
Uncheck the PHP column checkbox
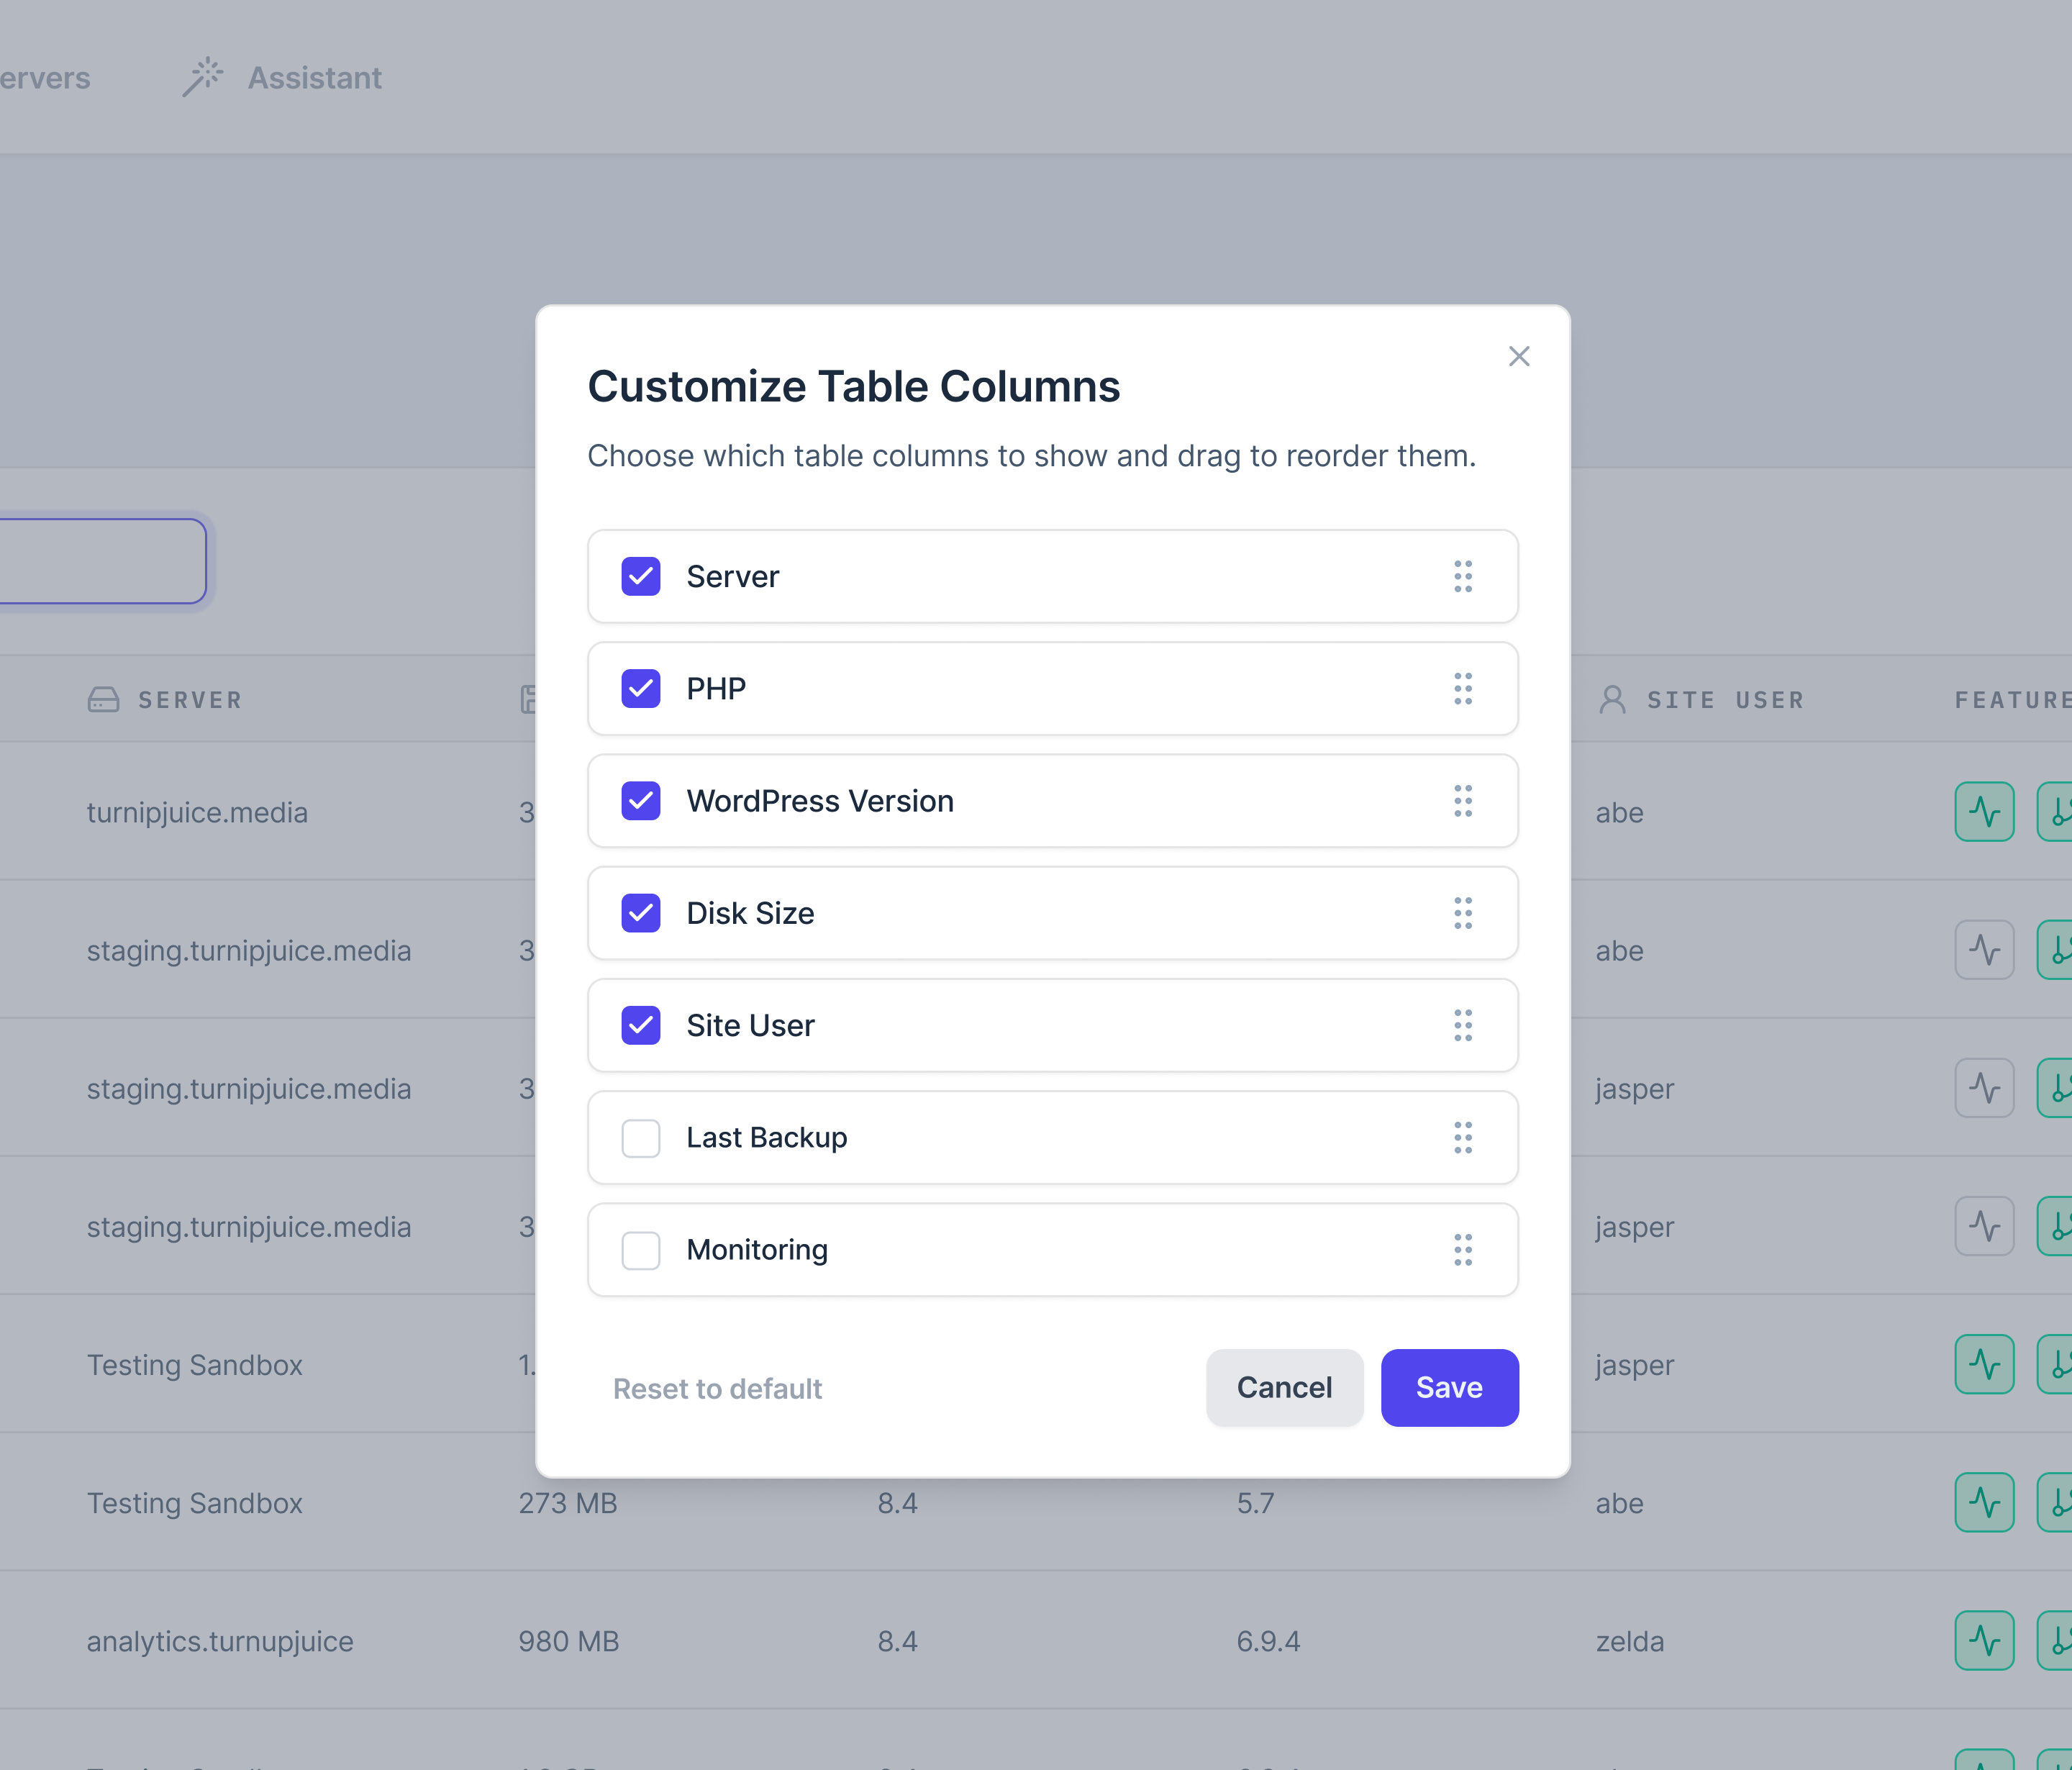click(640, 688)
